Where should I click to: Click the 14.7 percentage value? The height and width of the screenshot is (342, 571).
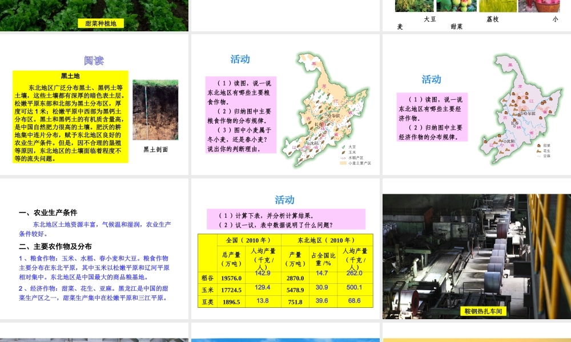[x=322, y=273]
